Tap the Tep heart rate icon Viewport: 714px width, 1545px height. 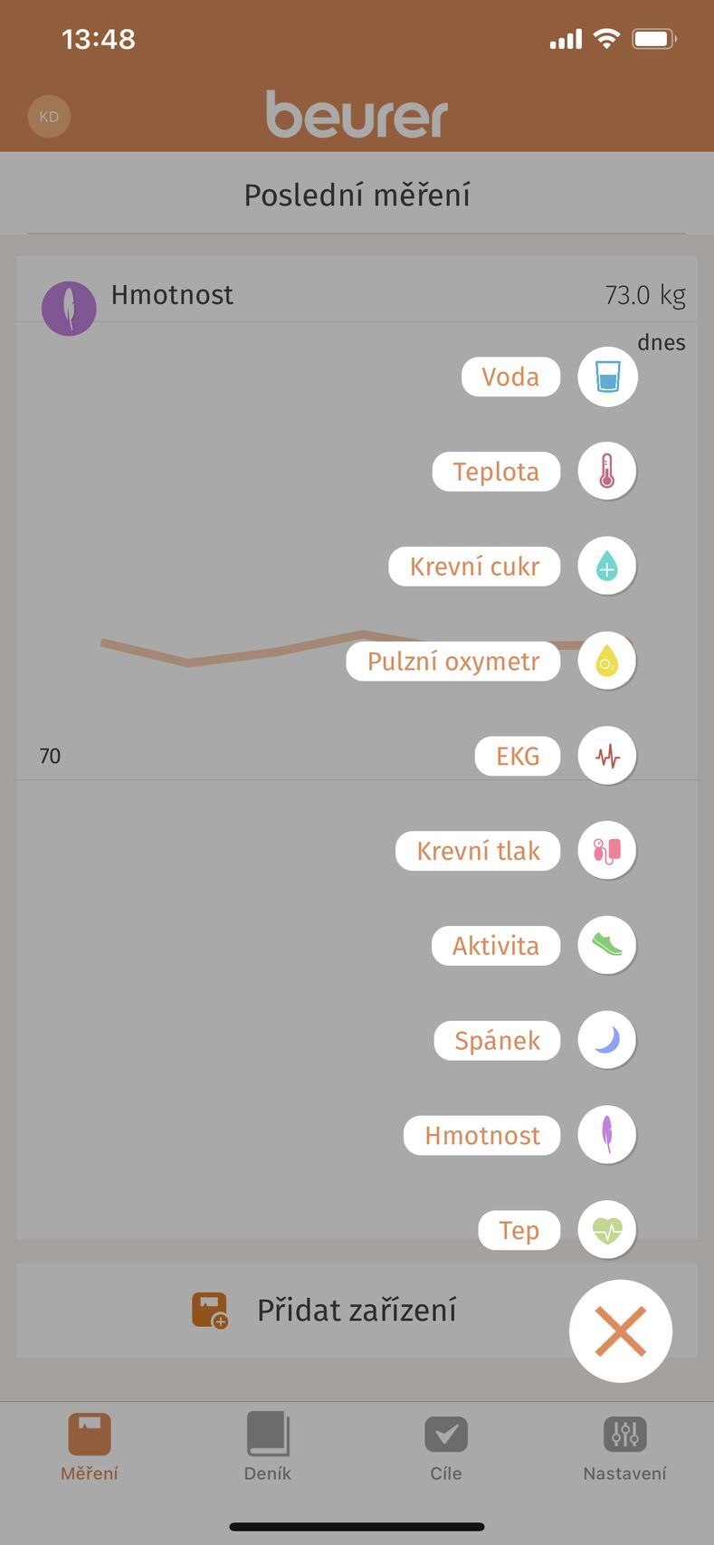click(607, 1230)
